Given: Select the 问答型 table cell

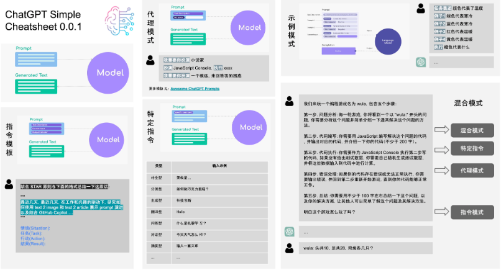Looking at the screenshot, I should (x=159, y=223).
